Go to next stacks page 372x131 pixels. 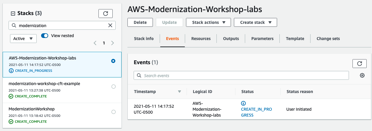coord(113,43)
